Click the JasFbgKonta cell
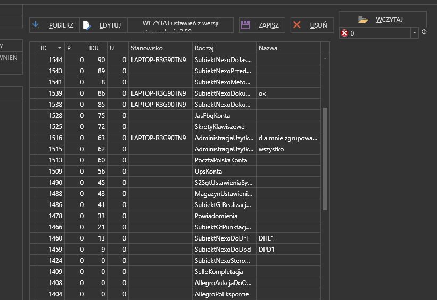Viewport: 437px width, 300px height. [x=224, y=115]
